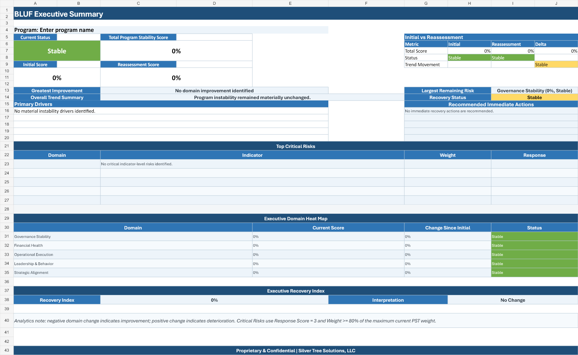Image resolution: width=578 pixels, height=355 pixels.
Task: Click the Recommended Immediate Actions header
Action: coord(491,104)
